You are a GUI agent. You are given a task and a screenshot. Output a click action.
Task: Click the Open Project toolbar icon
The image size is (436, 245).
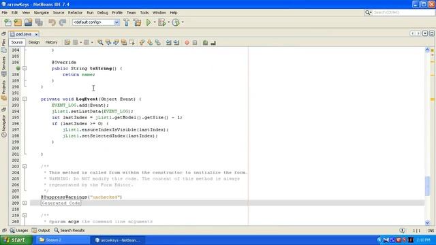(28, 22)
